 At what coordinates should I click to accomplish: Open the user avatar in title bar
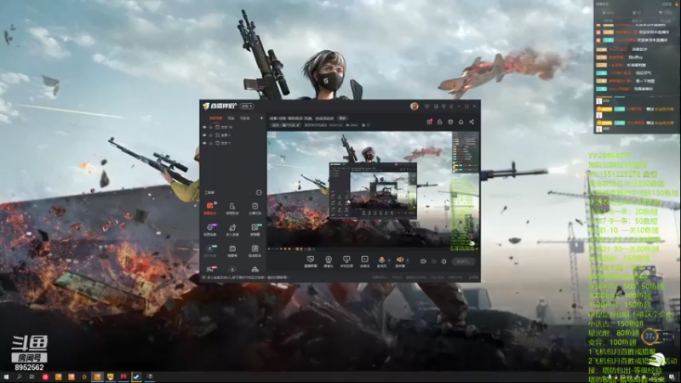(x=415, y=106)
